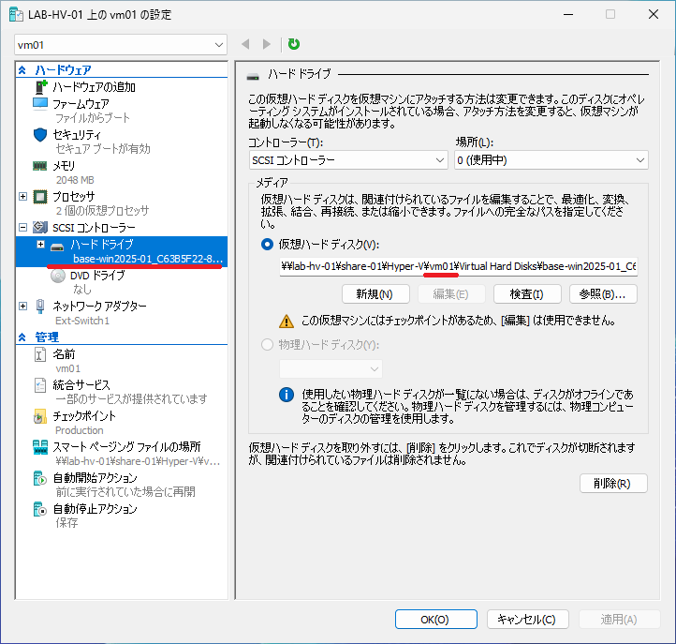Open the 場所 location dropdown
Screen dimensions: 676x644
coord(551,160)
